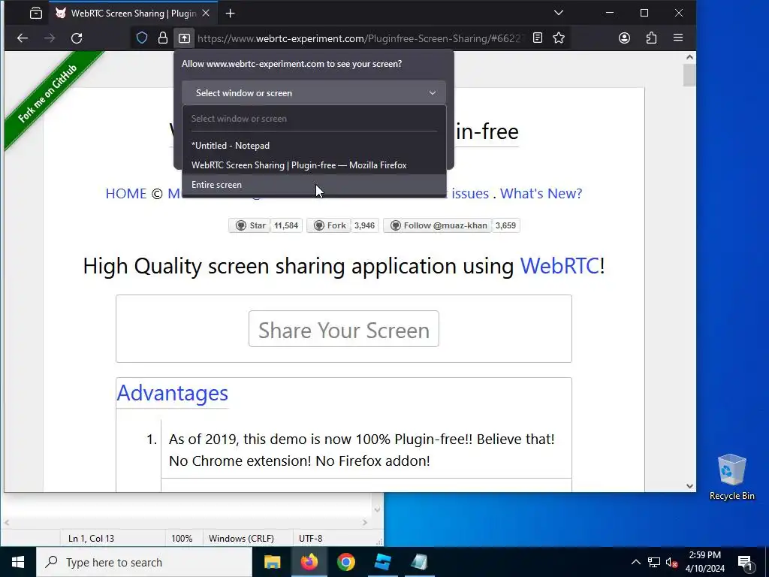
Task: Click the Notepad taskbar icon
Action: [419, 562]
